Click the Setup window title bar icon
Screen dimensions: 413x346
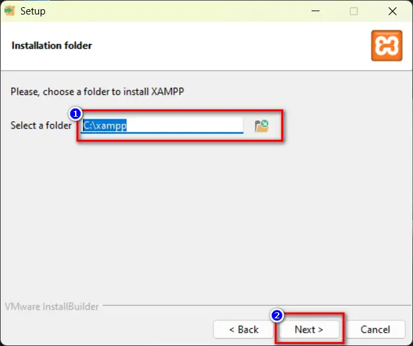(10, 11)
